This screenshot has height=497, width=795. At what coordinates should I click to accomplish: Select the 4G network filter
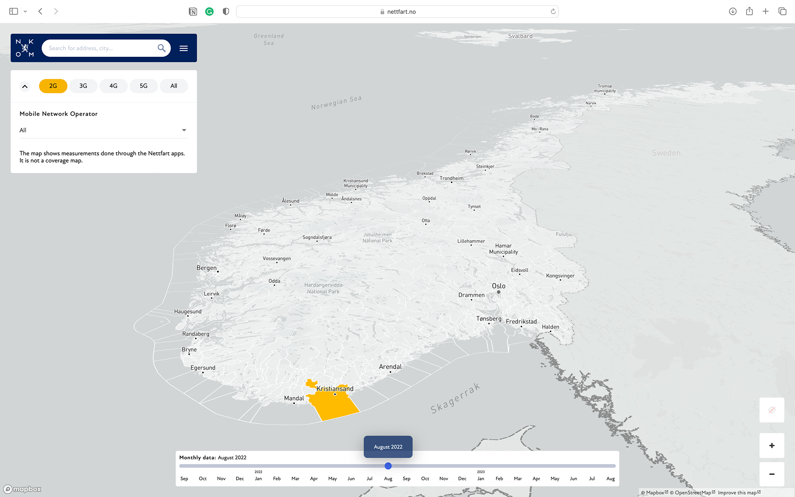(113, 86)
